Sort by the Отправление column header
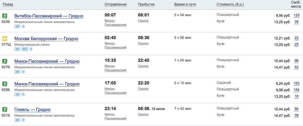 [x=115, y=4]
